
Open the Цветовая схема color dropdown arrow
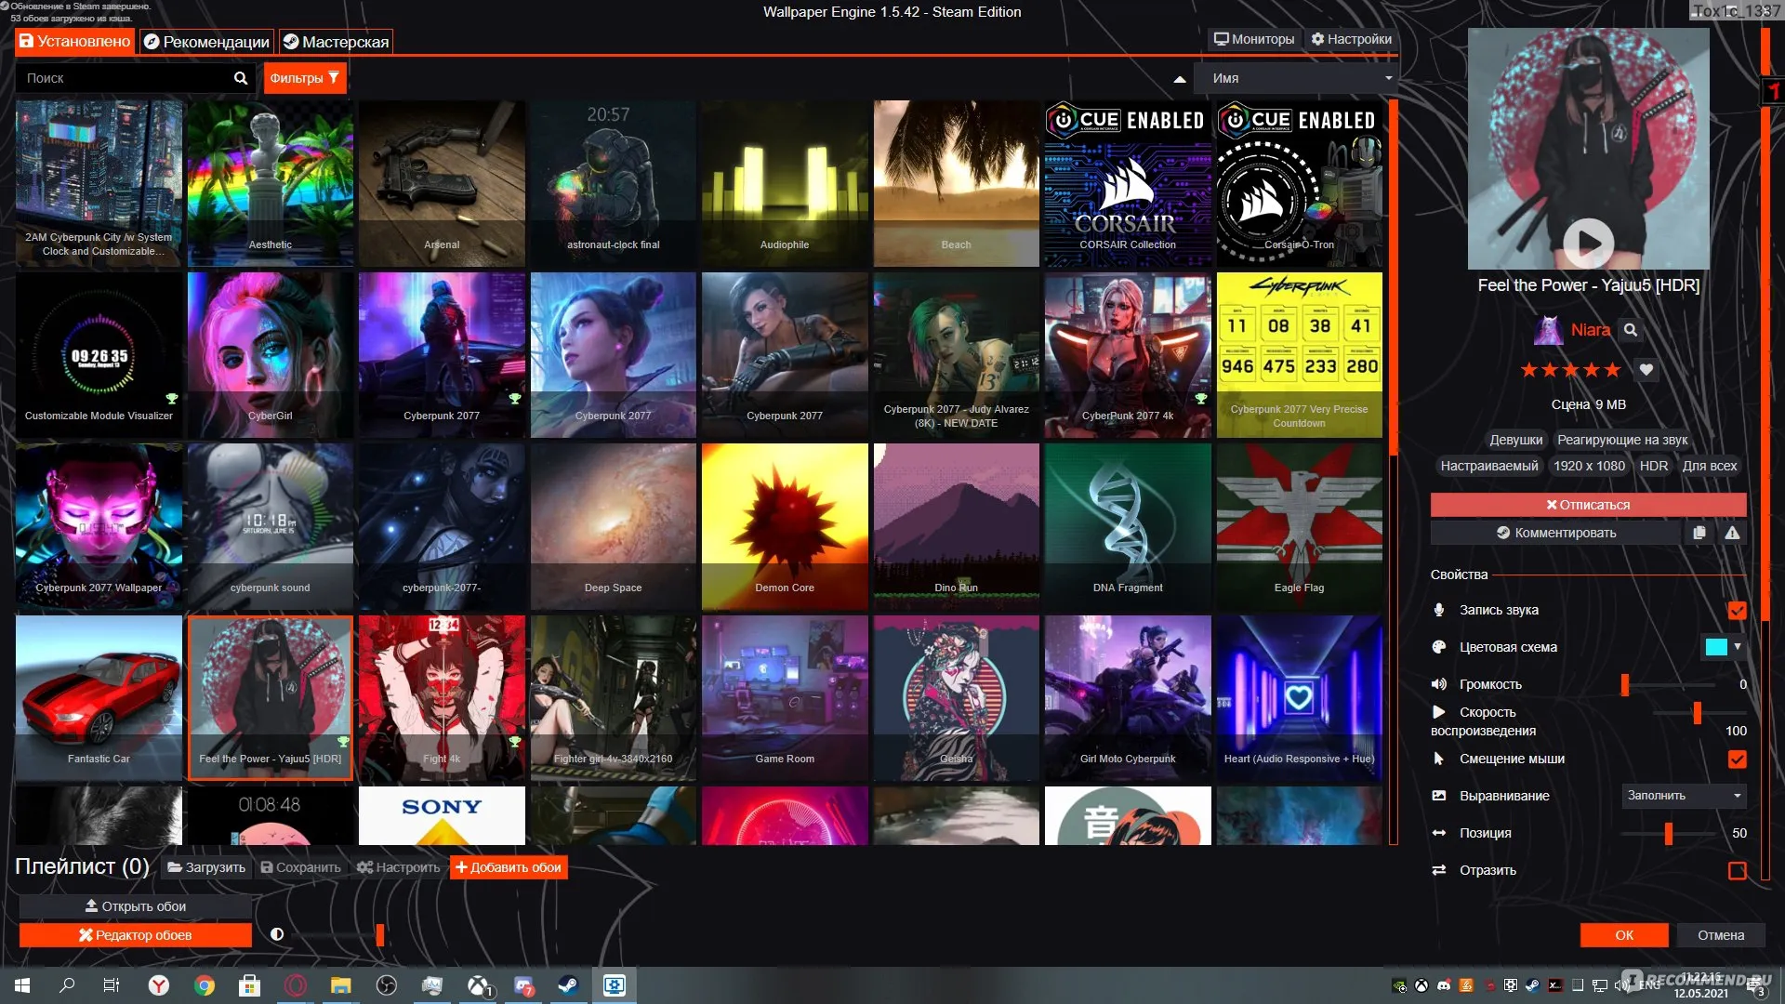coord(1737,647)
